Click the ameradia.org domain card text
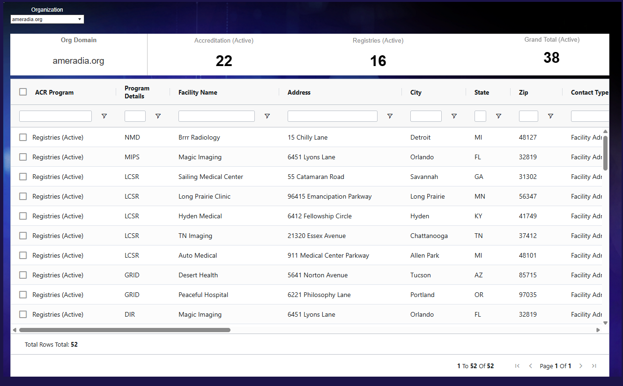 78,61
